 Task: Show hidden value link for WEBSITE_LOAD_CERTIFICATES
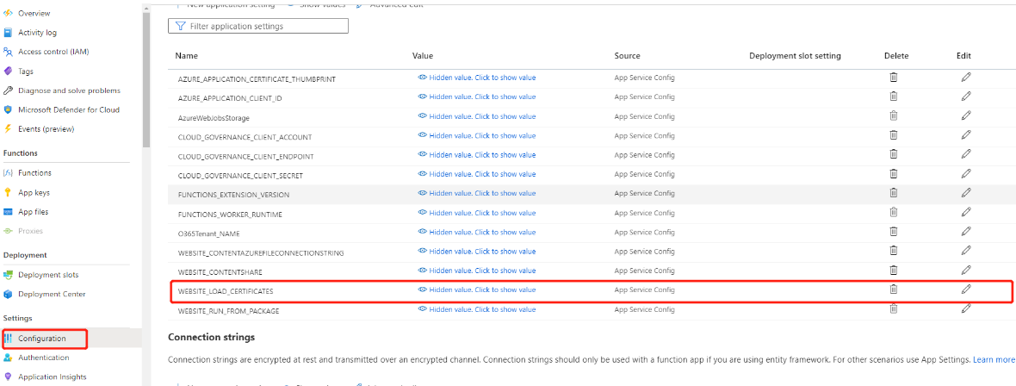(477, 290)
